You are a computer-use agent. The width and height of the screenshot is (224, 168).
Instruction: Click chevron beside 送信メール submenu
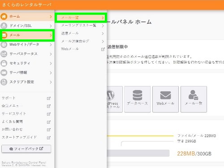[103, 34]
